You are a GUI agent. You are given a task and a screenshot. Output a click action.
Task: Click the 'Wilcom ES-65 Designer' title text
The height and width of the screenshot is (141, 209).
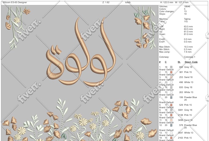pos(15,2)
